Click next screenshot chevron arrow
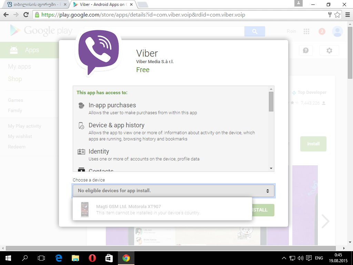 (x=325, y=221)
